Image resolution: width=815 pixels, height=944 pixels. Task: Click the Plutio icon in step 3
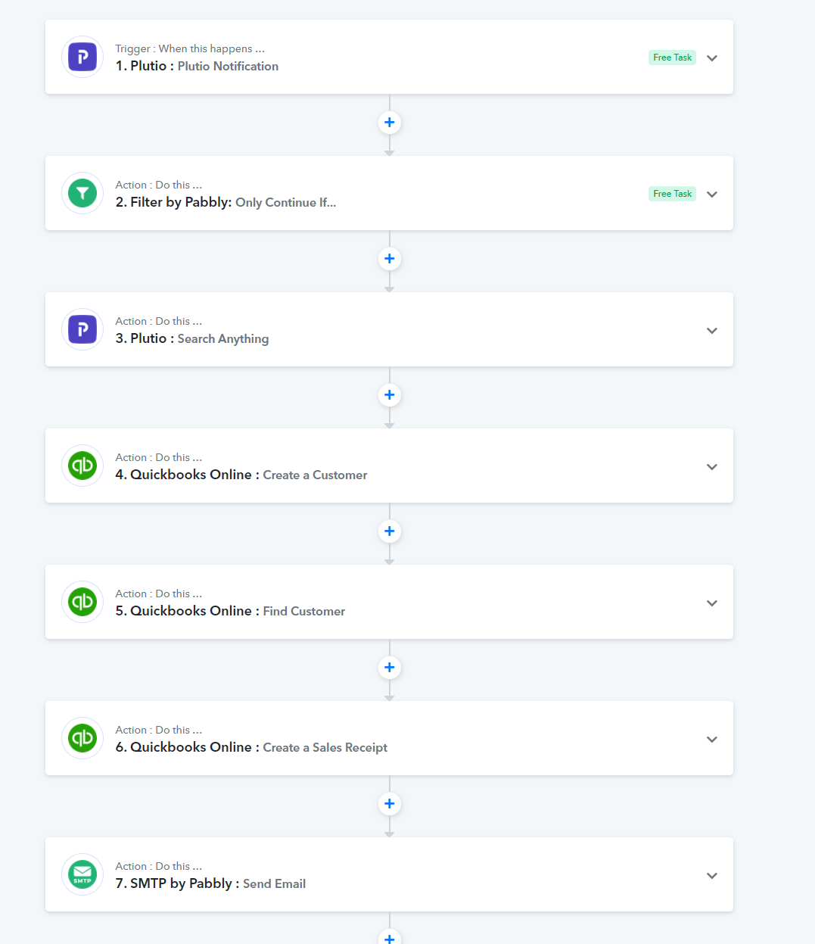[82, 329]
